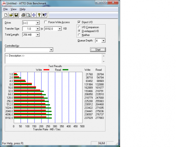Click the read value 28784
176x147 pixels.
coord(100,74)
